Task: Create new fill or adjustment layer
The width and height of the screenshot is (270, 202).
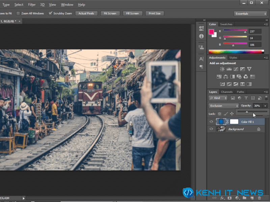Action: [x=237, y=198]
